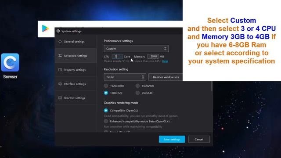Click the Resolution setting heading
This screenshot has height=158, width=281.
[116, 69]
